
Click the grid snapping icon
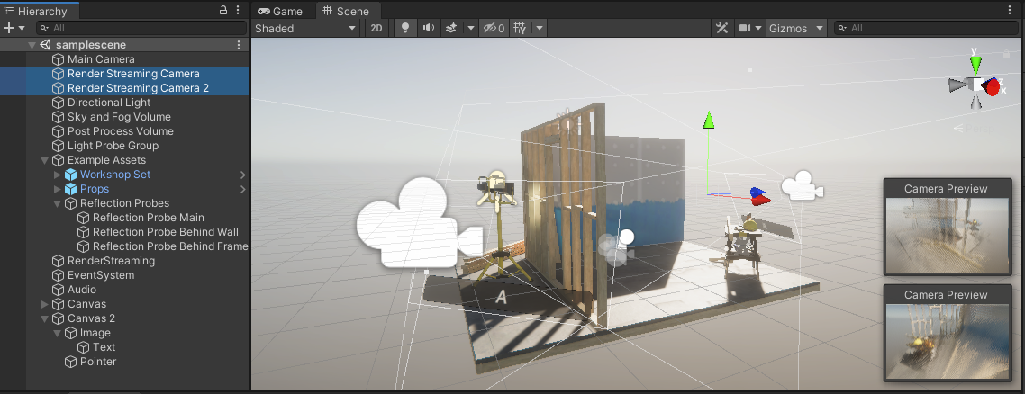pos(520,28)
